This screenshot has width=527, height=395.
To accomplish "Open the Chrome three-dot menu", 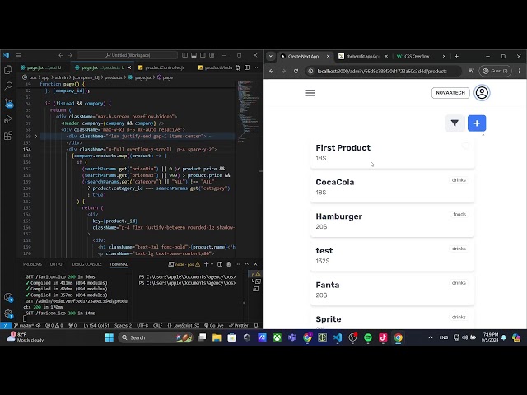I will click(520, 71).
